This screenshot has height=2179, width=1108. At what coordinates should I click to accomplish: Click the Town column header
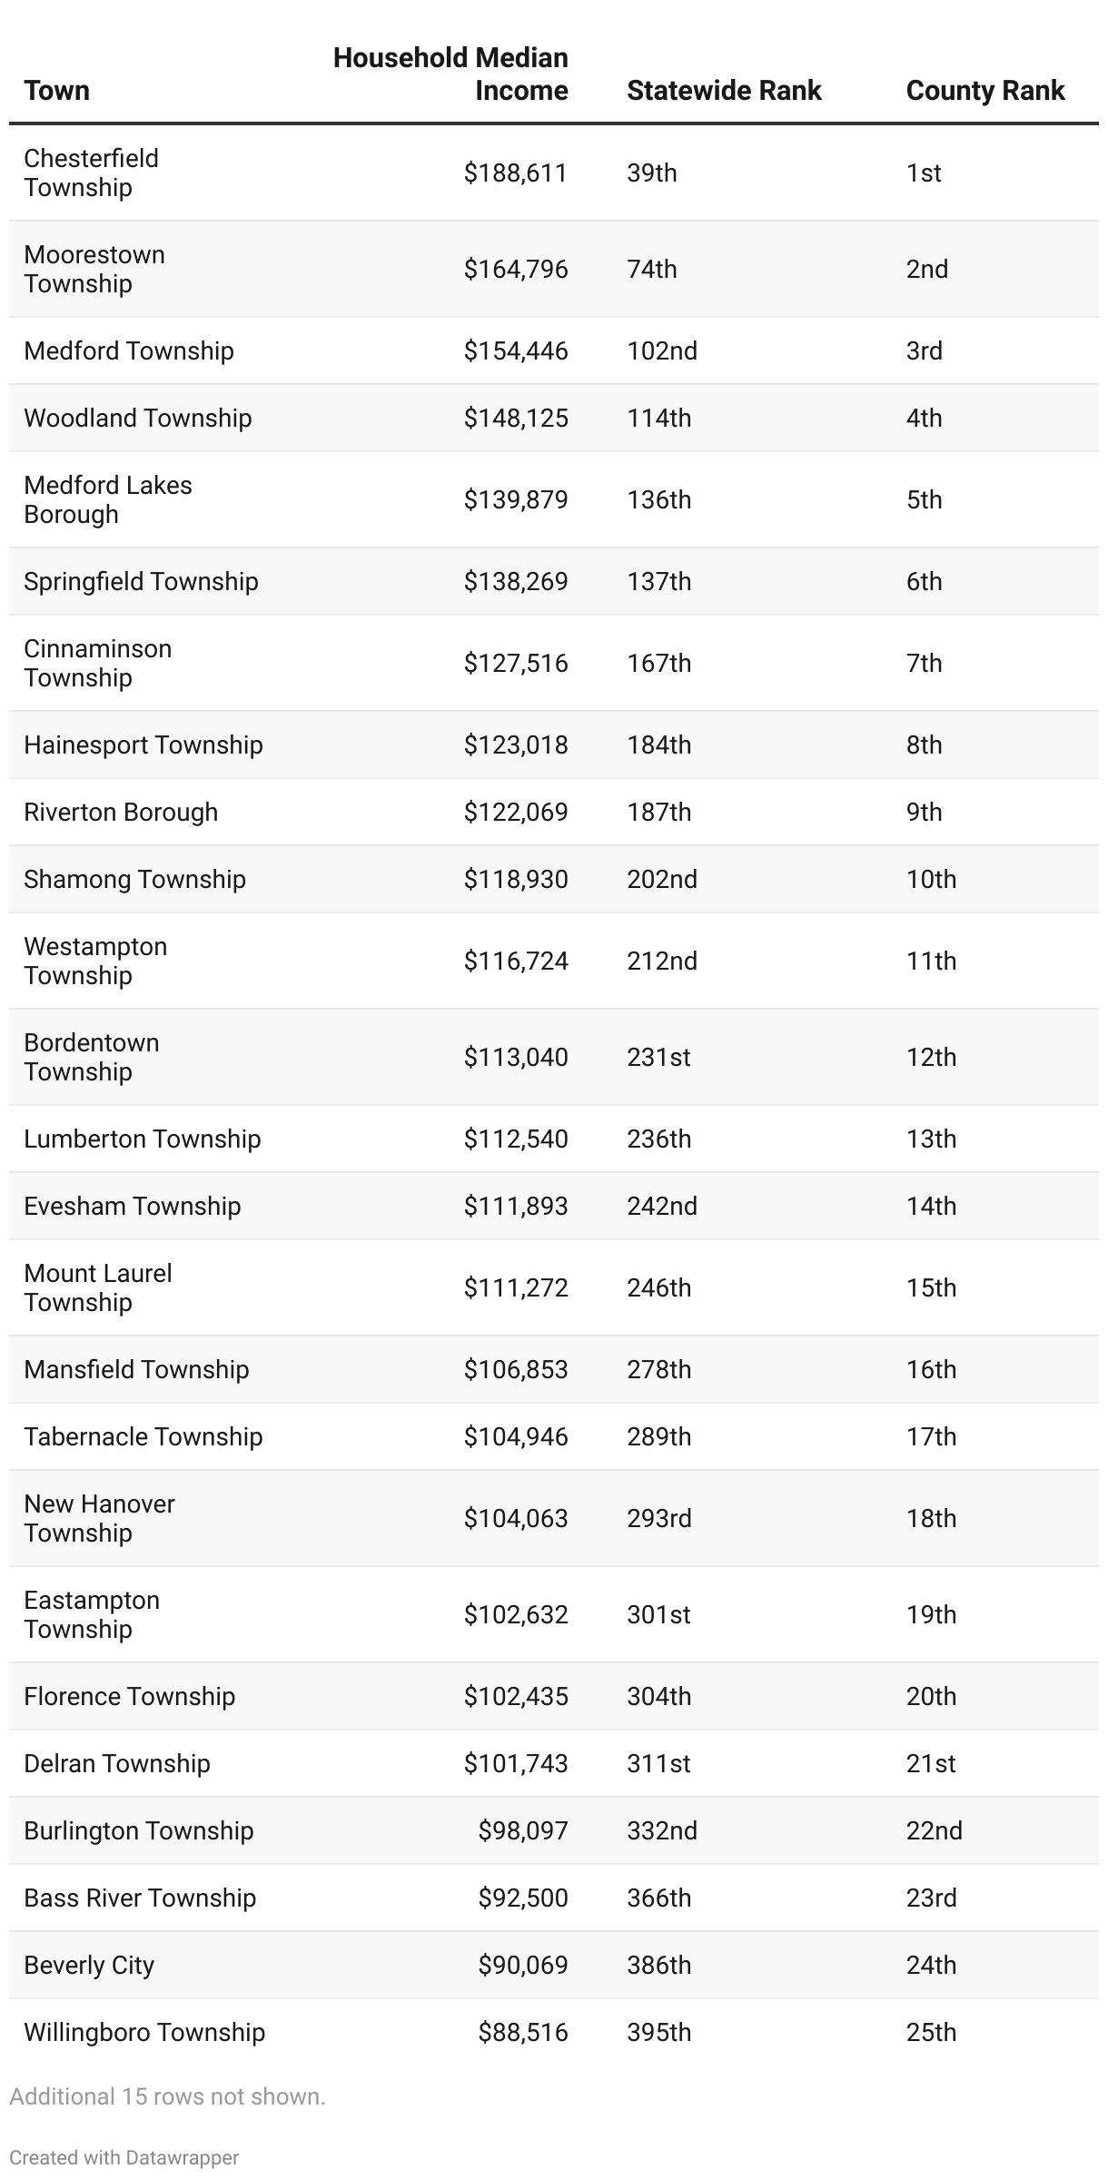coord(56,90)
